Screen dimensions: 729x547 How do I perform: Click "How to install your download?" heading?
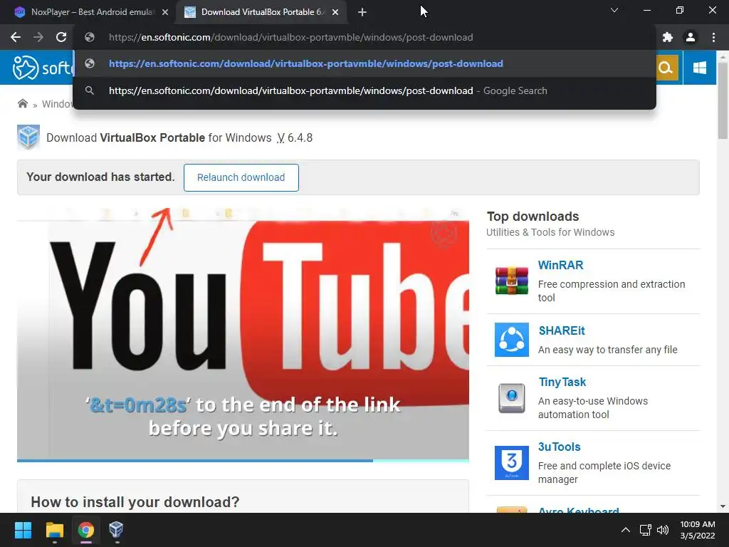[x=135, y=502]
